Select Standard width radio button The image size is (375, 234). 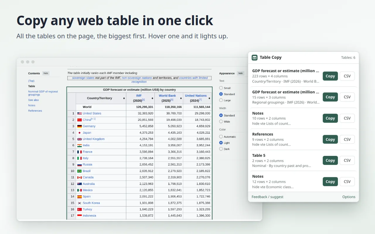pos(221,115)
